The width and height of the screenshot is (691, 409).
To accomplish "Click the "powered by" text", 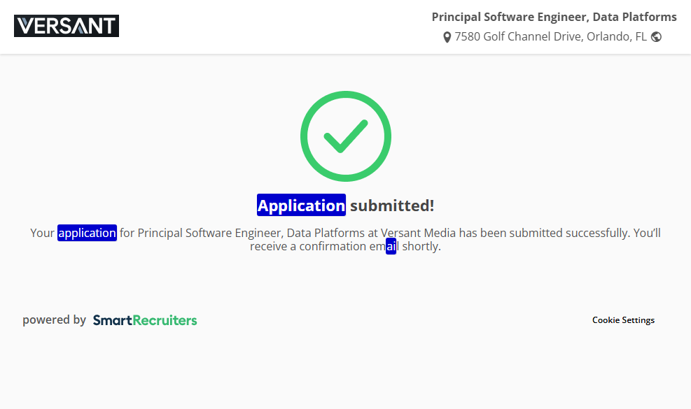I will (x=54, y=320).
